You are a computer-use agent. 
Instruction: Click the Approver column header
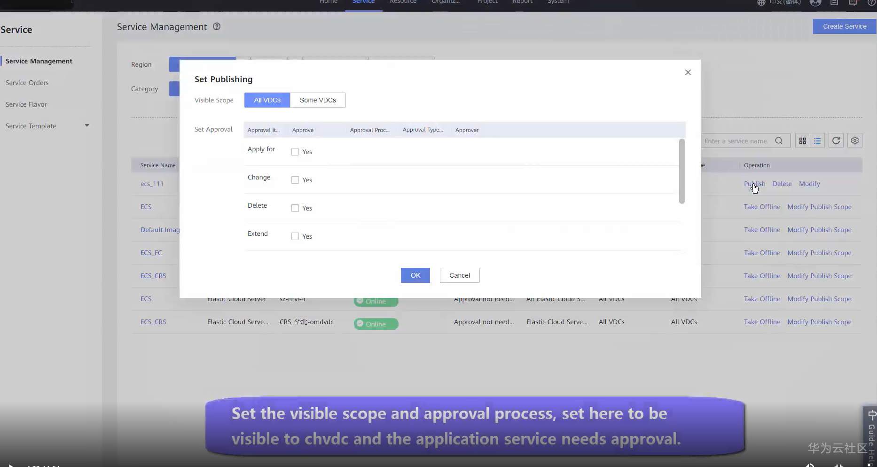(x=467, y=130)
